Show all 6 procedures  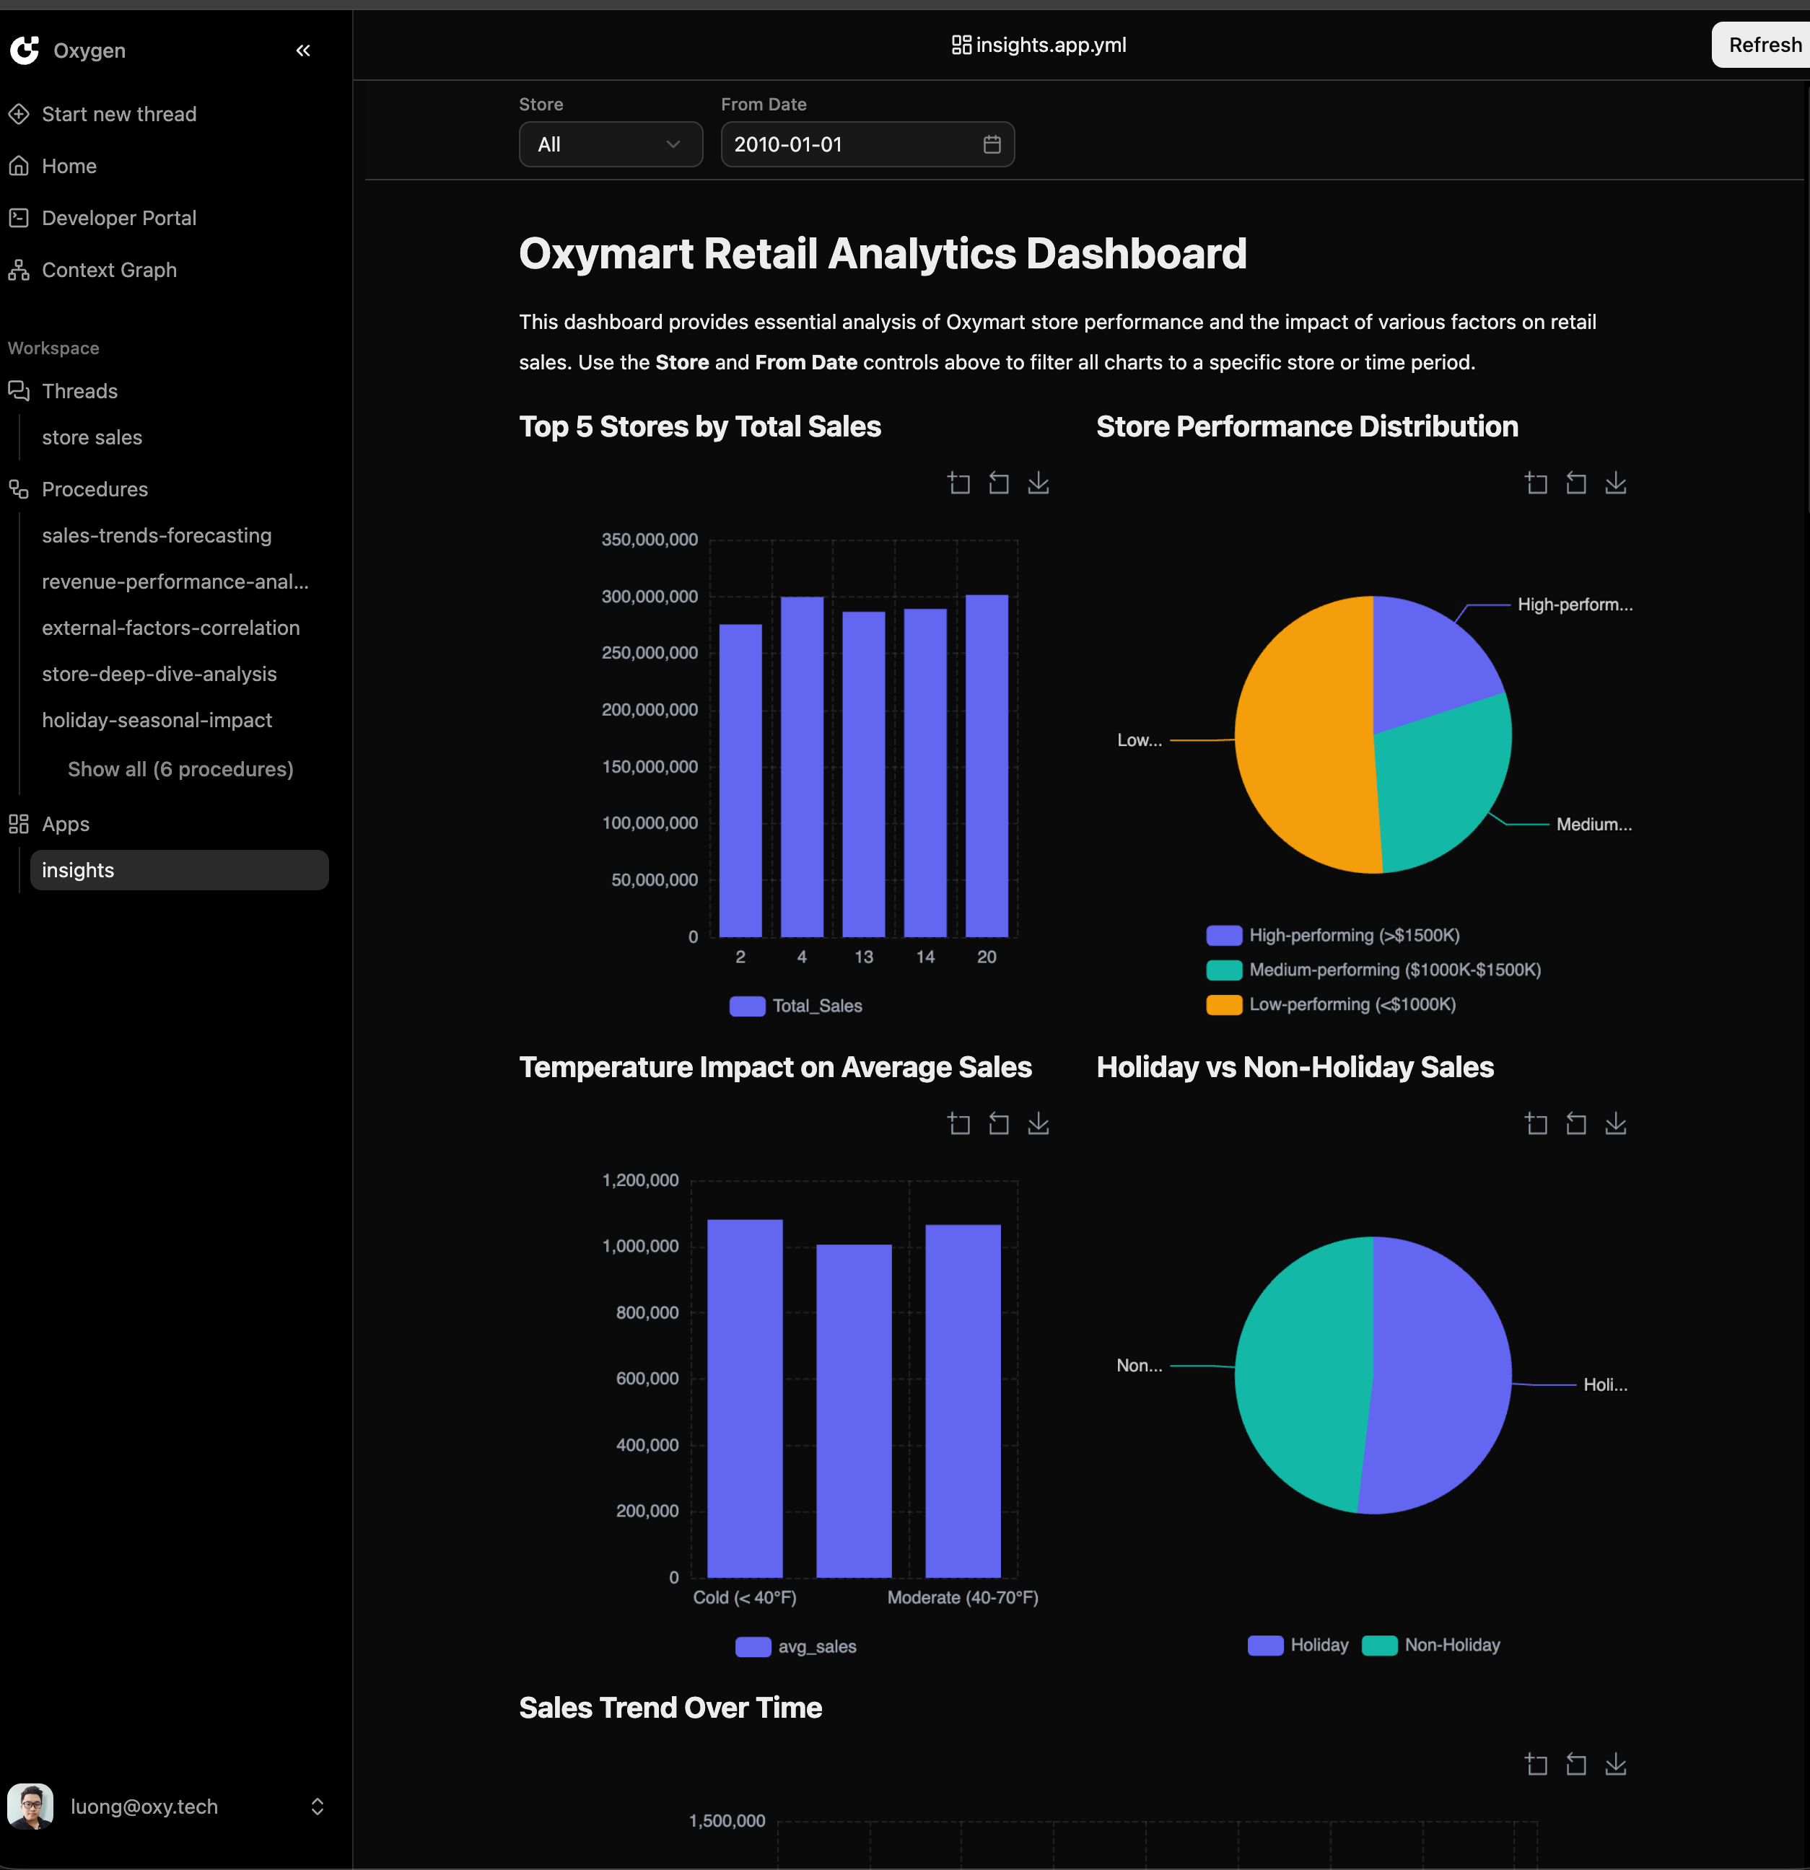coord(180,769)
